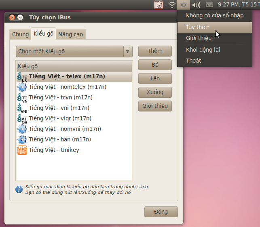
Task: Click the telex input method icon
Action: (x=22, y=77)
